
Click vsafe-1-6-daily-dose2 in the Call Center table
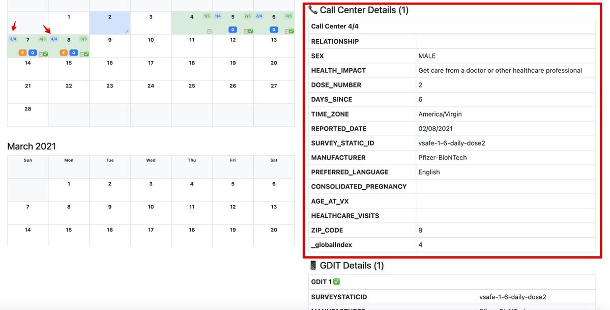point(452,143)
